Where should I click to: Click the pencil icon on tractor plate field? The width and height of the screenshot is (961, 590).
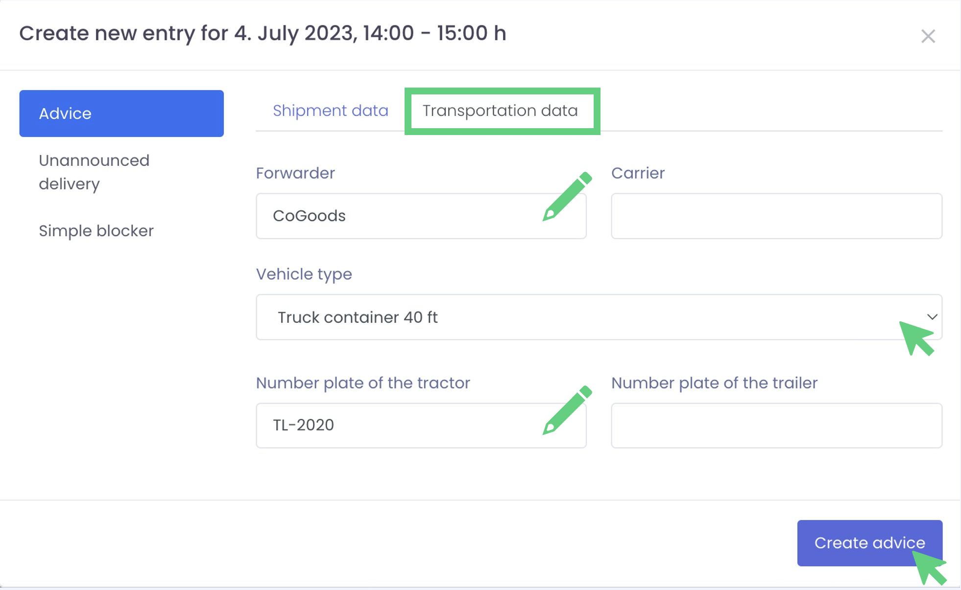point(567,410)
